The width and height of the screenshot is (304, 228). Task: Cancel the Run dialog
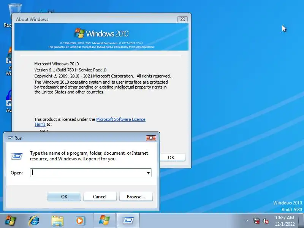coord(100,196)
